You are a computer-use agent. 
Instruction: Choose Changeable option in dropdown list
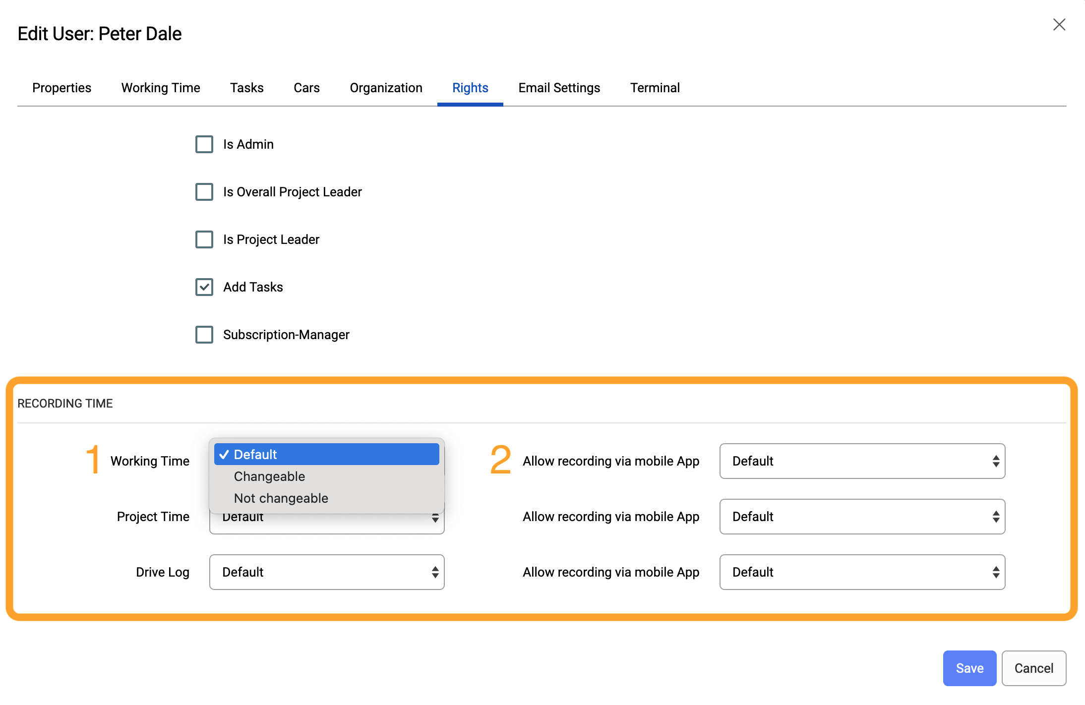pos(327,476)
